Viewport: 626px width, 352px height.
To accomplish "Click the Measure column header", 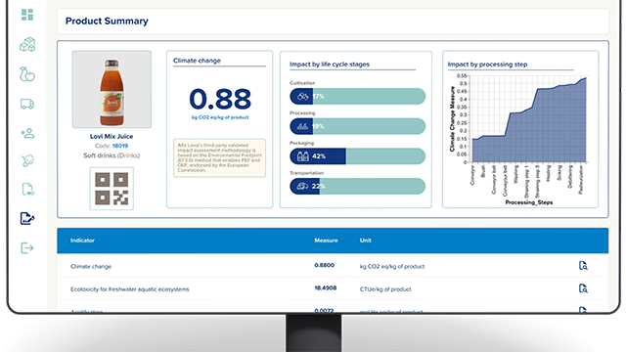I will 326,241.
